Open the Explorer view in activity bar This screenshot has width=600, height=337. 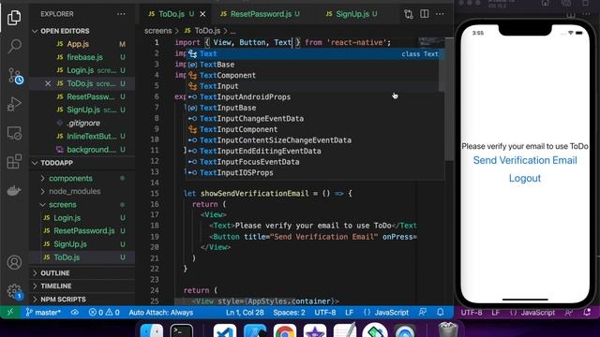click(14, 18)
